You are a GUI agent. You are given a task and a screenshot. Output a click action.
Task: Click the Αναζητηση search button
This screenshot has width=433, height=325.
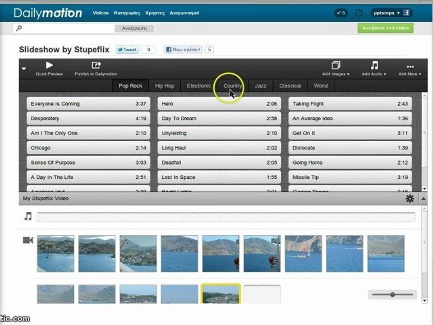[x=134, y=28]
